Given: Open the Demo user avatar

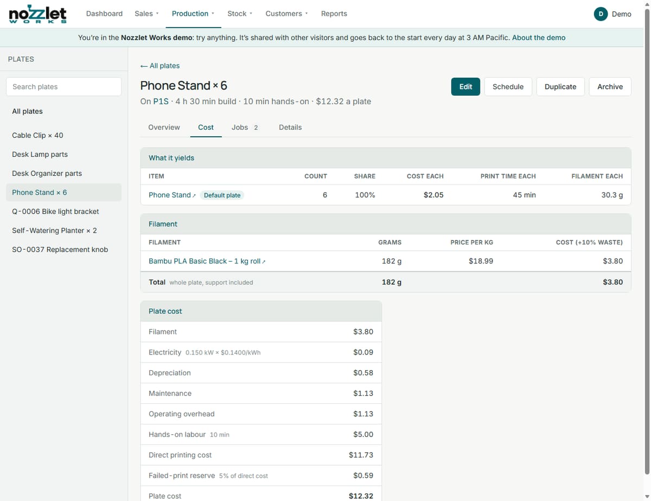Looking at the screenshot, I should pyautogui.click(x=600, y=14).
